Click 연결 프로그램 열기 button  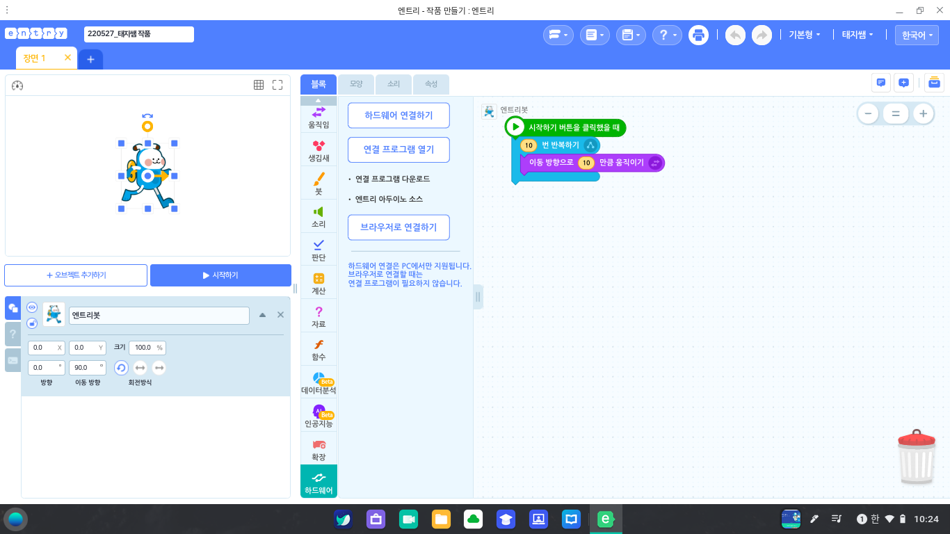coord(398,149)
